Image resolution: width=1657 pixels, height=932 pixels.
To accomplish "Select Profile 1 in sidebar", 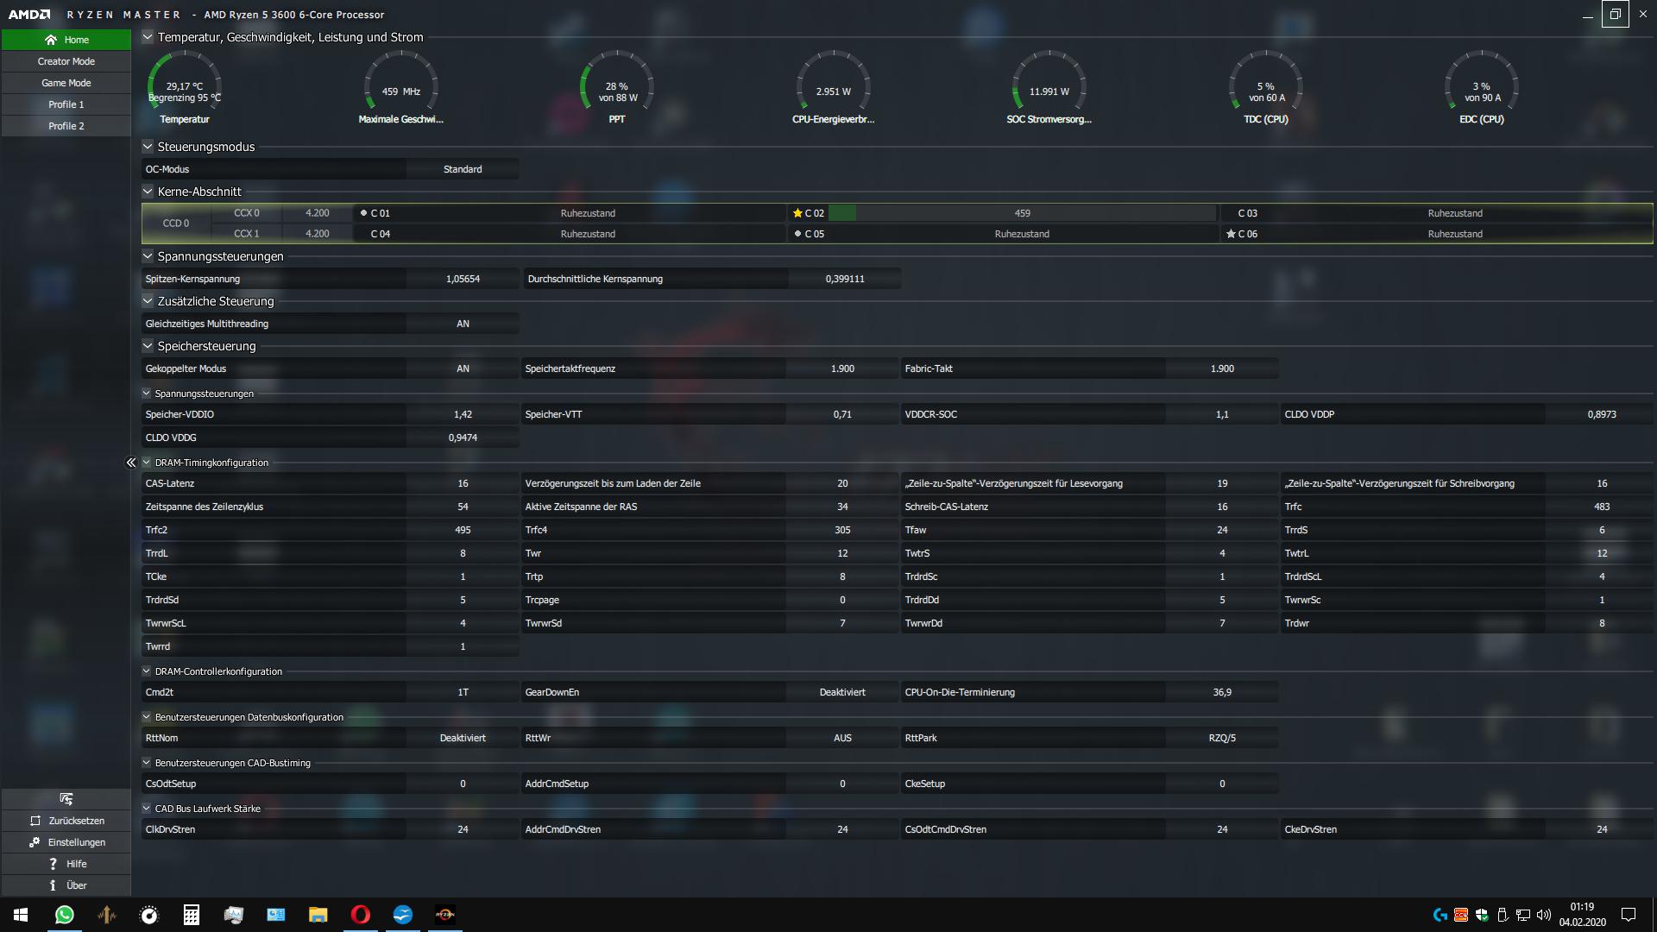I will point(66,104).
